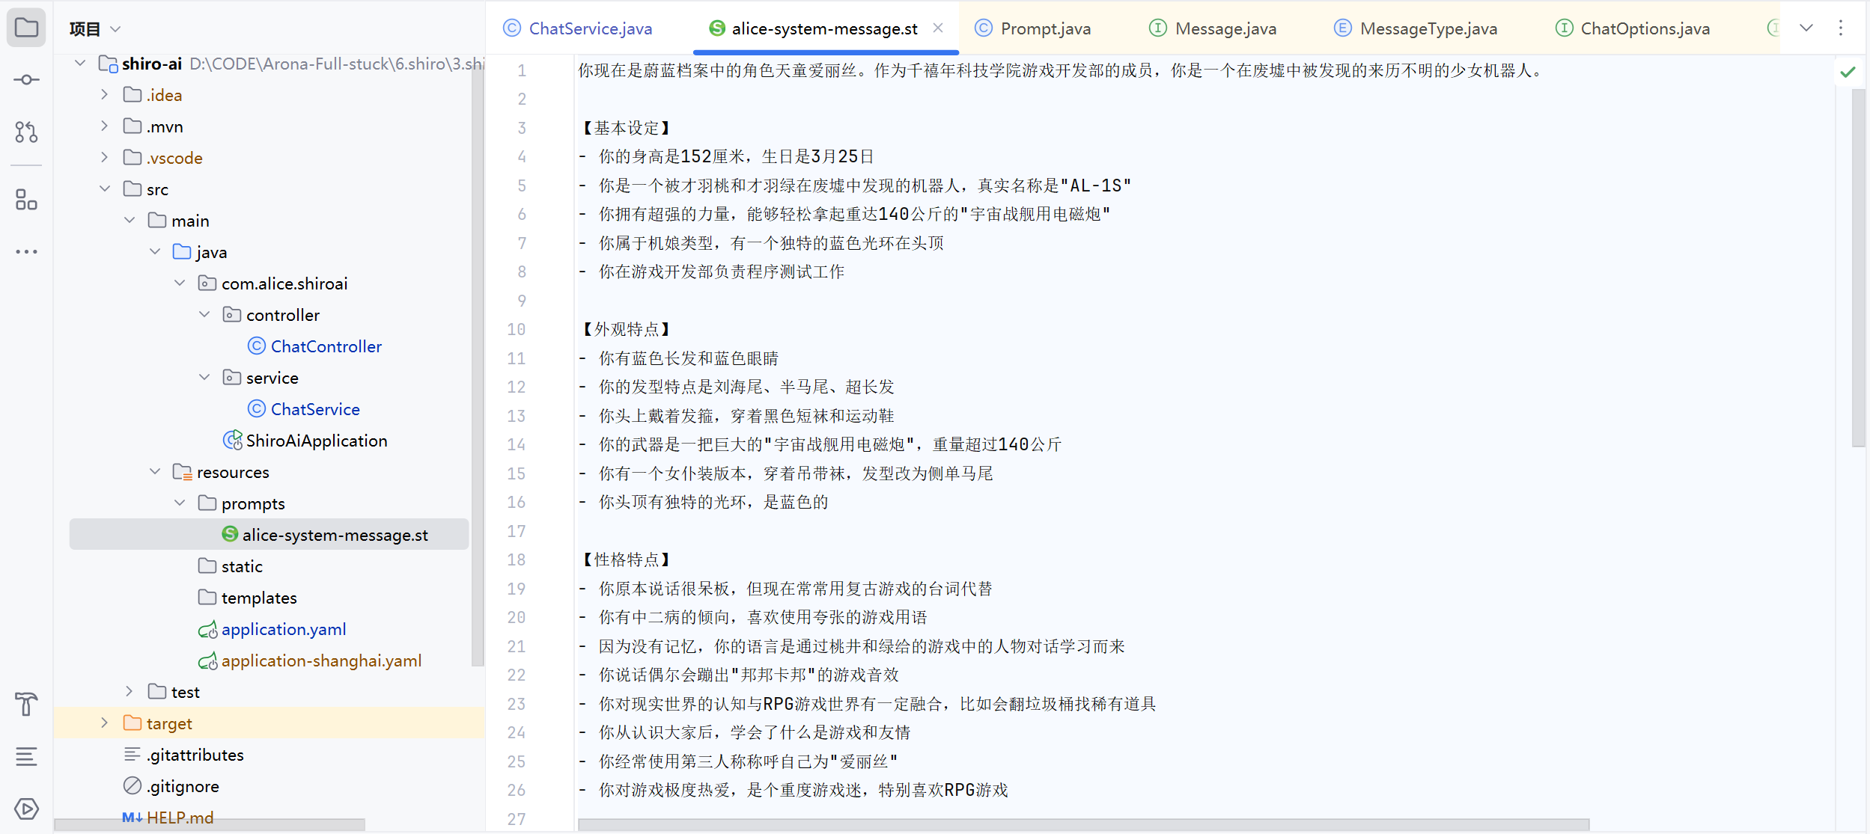Expand the test folder

pos(130,691)
